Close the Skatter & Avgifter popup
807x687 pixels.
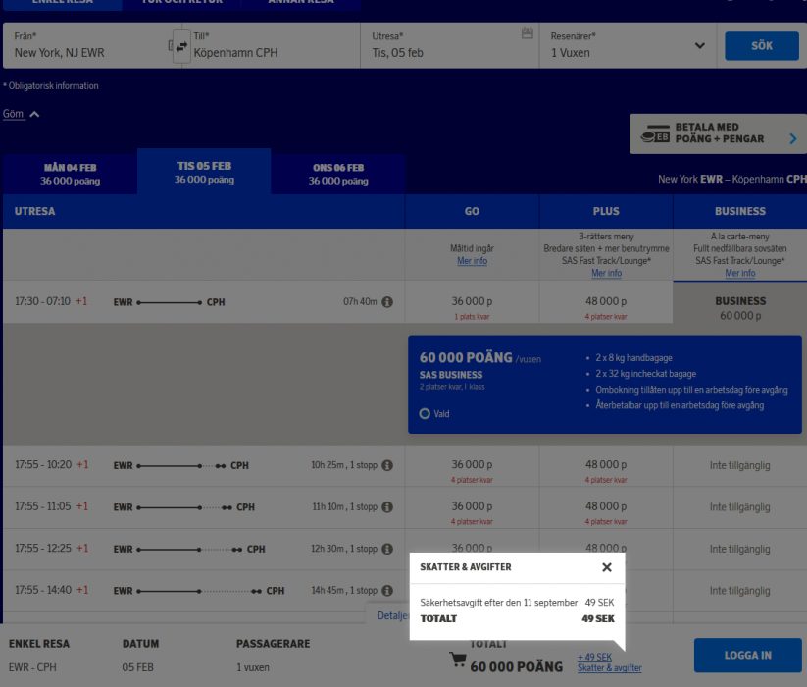click(x=606, y=567)
